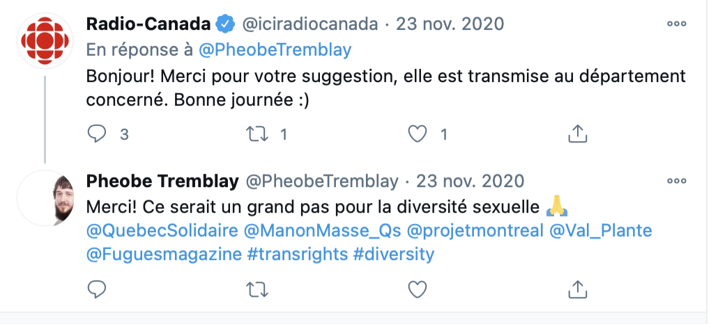Open the #transrights hashtag

click(x=298, y=254)
